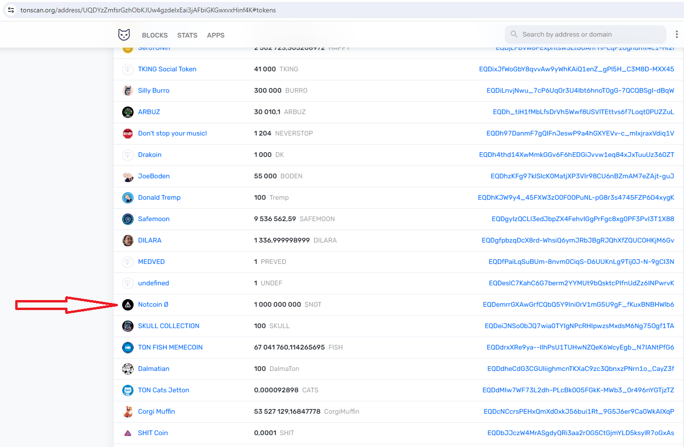Click the TON FISH balance 67 041 760,114265695
684x447 pixels.
tap(289, 347)
